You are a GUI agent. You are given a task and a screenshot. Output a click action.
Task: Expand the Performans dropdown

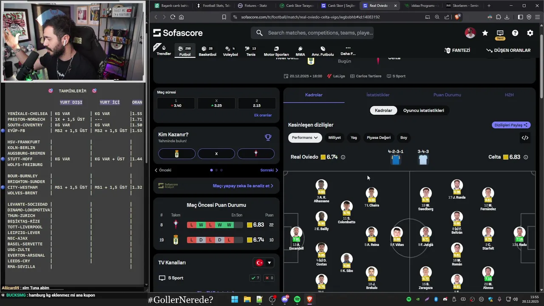[x=305, y=138]
